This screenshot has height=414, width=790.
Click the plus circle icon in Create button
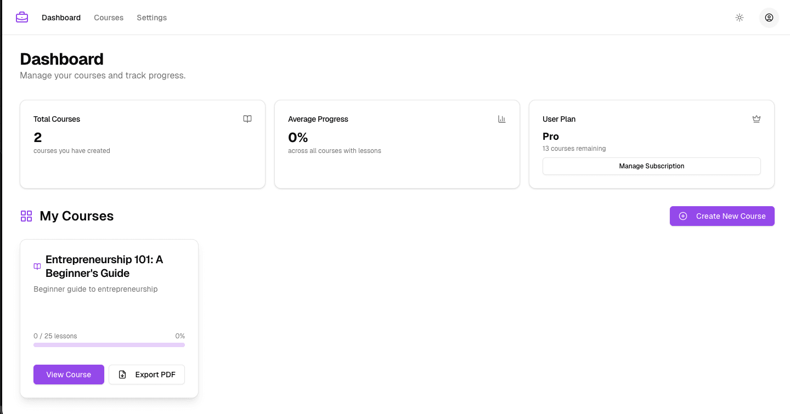(683, 216)
